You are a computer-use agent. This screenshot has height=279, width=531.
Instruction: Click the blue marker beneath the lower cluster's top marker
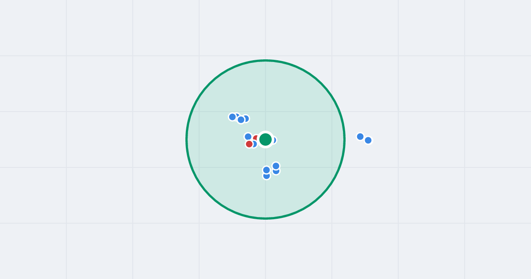[277, 172]
